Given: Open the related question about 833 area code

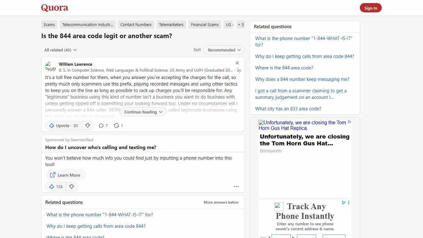Looking at the screenshot, I should 288,108.
